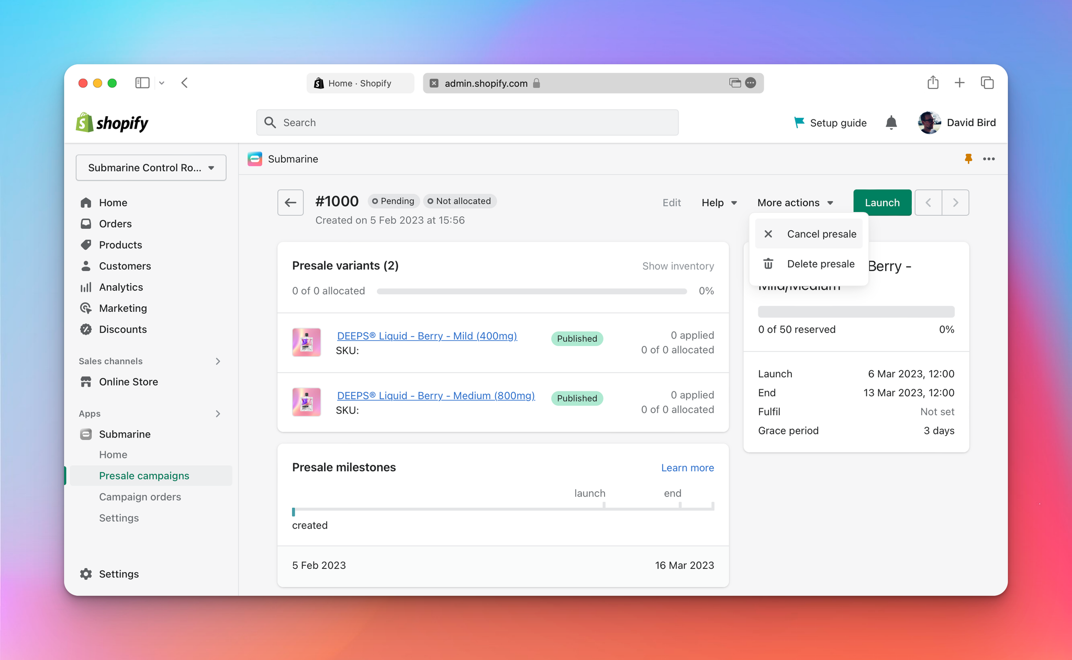
Task: Open the ellipsis page menu in address bar
Action: coord(751,83)
